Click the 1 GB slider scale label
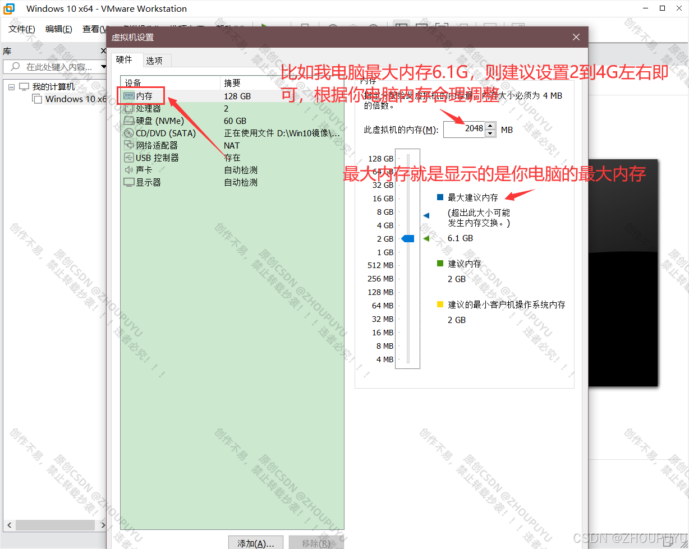 click(x=385, y=252)
